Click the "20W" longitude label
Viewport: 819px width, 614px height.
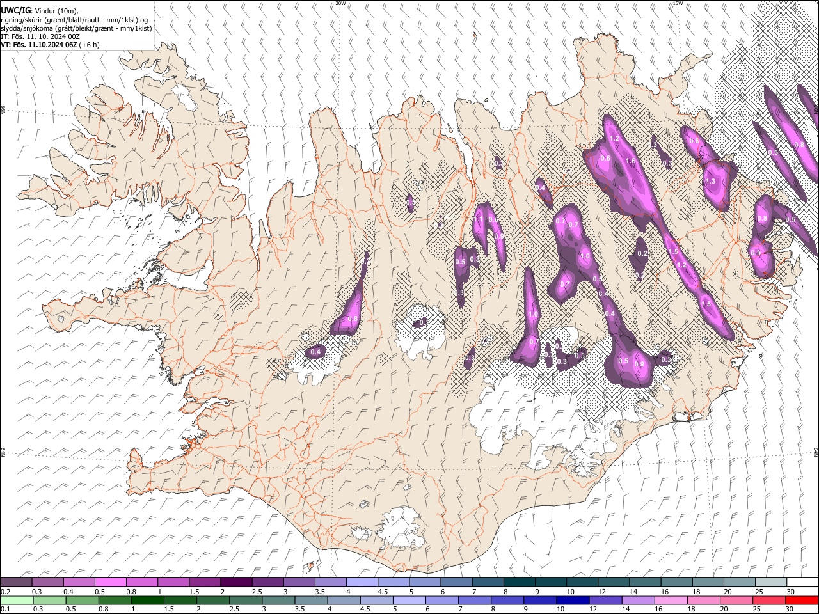[340, 3]
